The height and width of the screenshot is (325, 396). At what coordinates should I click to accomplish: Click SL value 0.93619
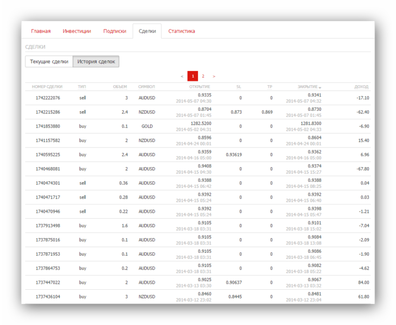pyautogui.click(x=234, y=155)
